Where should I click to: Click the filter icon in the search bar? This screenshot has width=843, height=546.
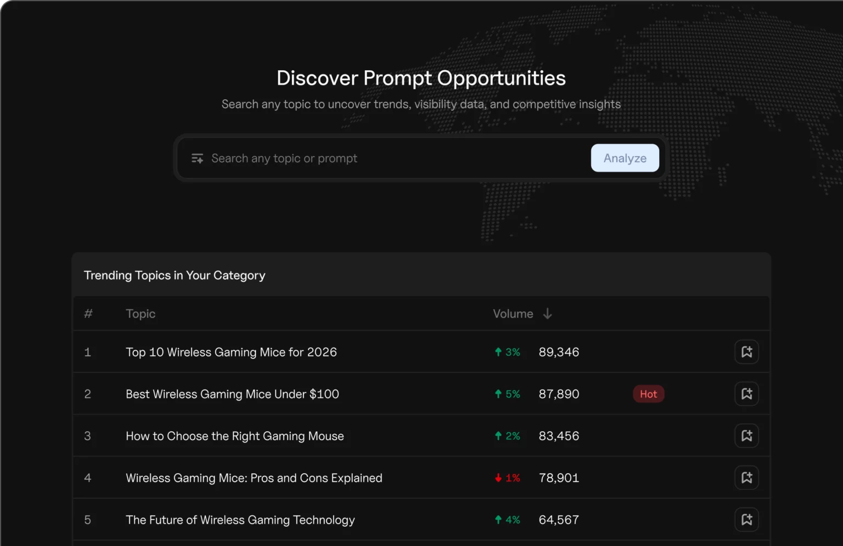197,158
